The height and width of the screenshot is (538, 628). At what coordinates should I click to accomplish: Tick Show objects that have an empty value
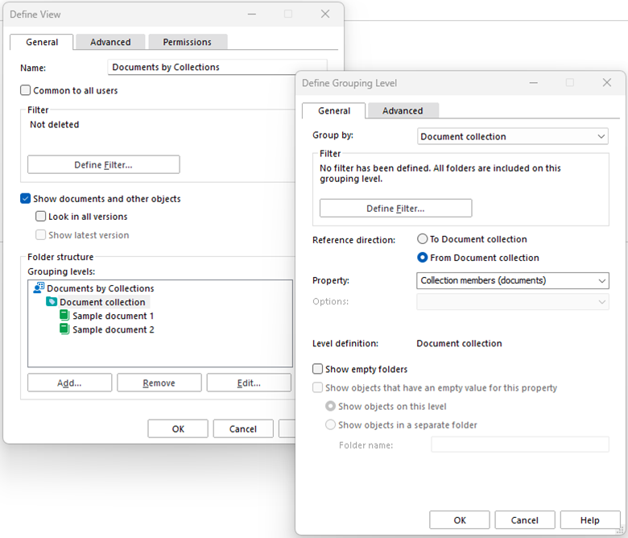(x=317, y=387)
